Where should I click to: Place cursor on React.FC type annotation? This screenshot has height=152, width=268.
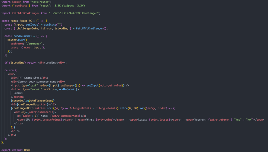26,21
